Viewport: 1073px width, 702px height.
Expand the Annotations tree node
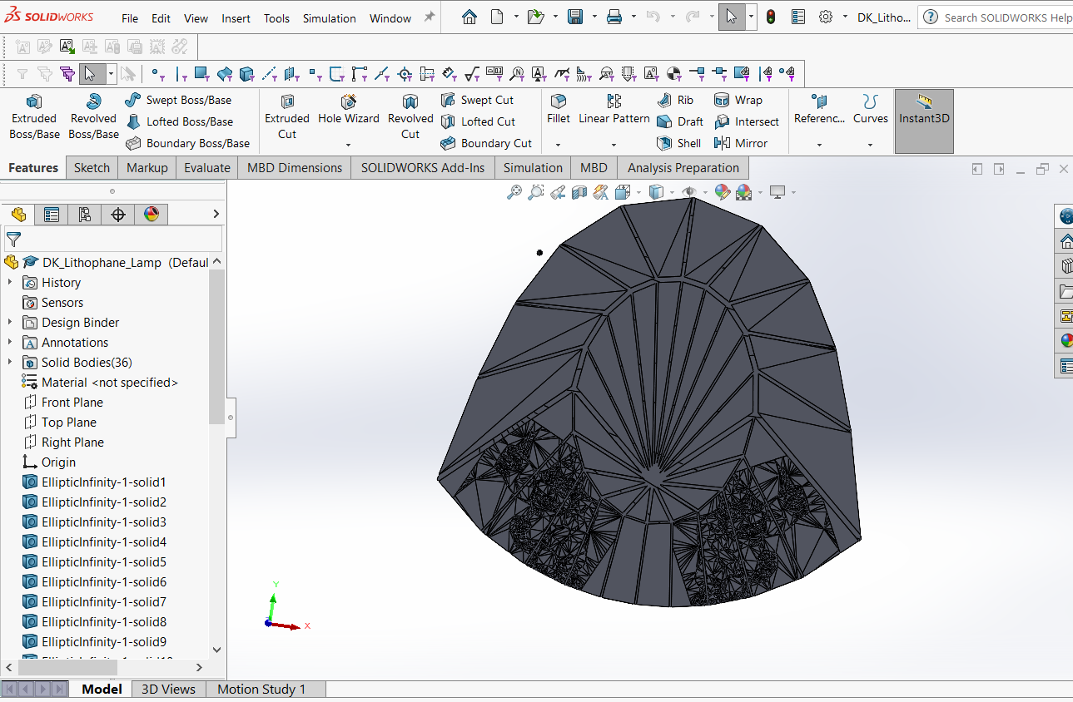(10, 343)
